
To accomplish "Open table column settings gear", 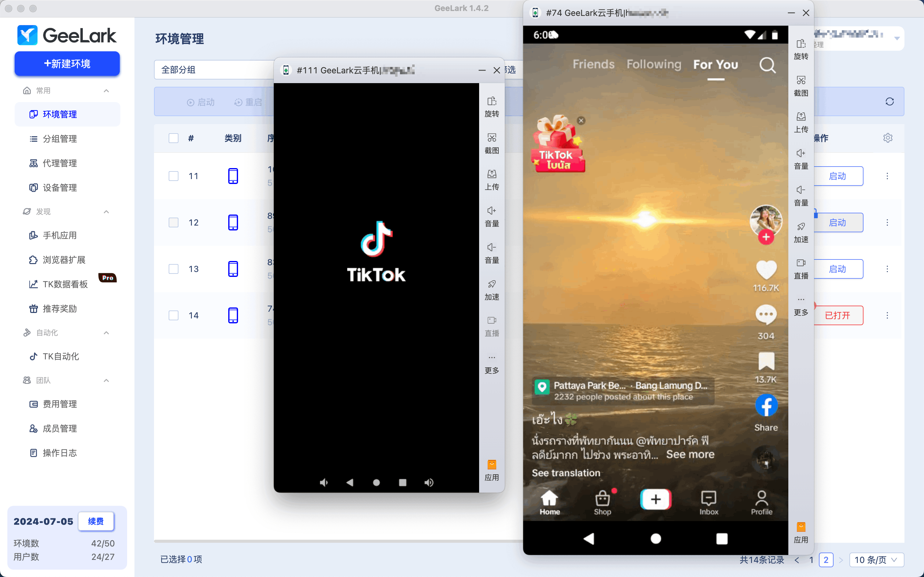I will click(x=887, y=138).
